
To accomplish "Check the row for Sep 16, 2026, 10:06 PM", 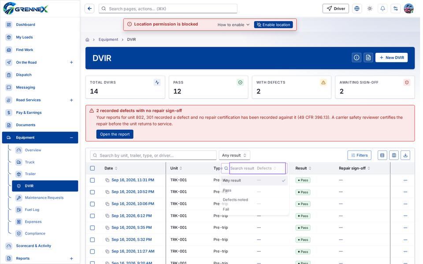I will (x=93, y=204).
